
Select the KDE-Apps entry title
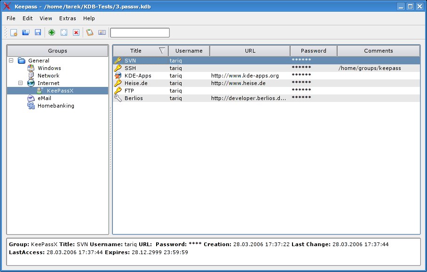(138, 76)
